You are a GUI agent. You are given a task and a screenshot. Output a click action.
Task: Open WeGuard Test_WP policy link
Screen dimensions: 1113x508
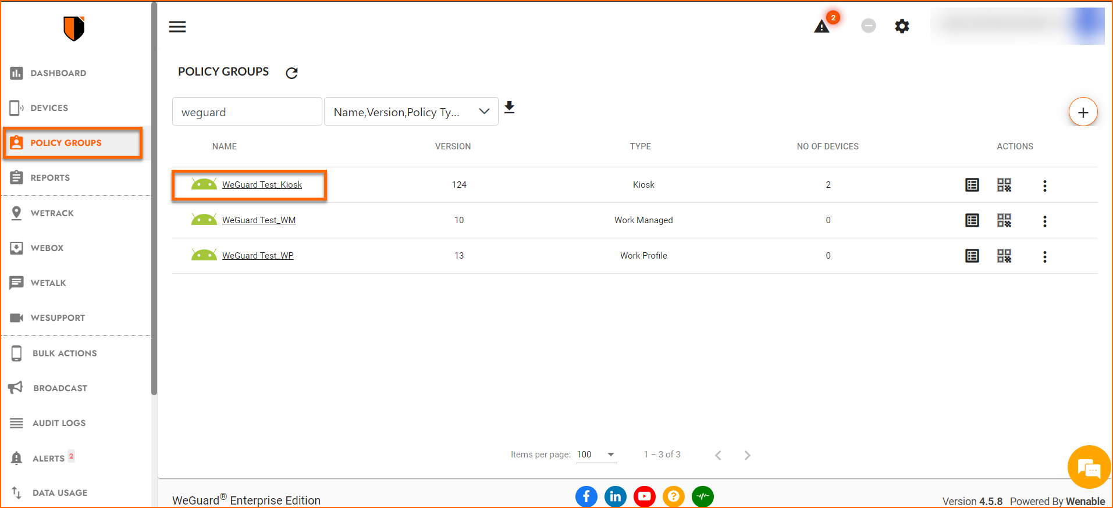258,256
